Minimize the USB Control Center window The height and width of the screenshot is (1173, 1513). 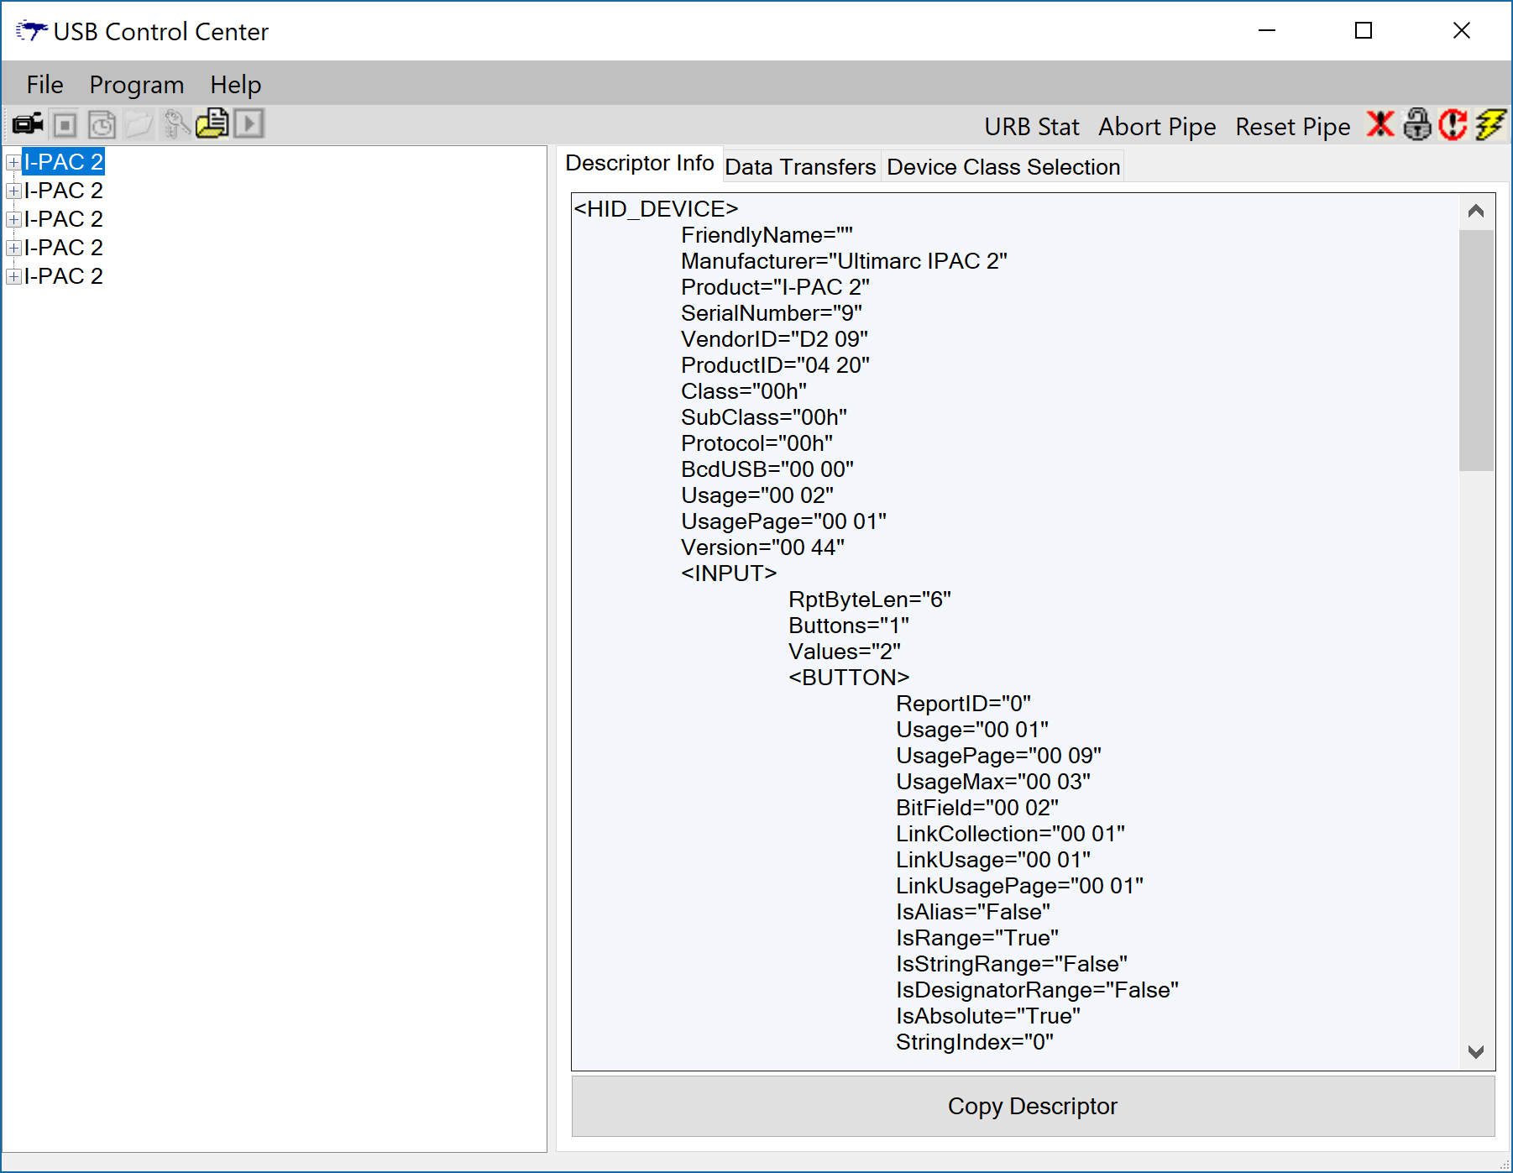(x=1267, y=31)
